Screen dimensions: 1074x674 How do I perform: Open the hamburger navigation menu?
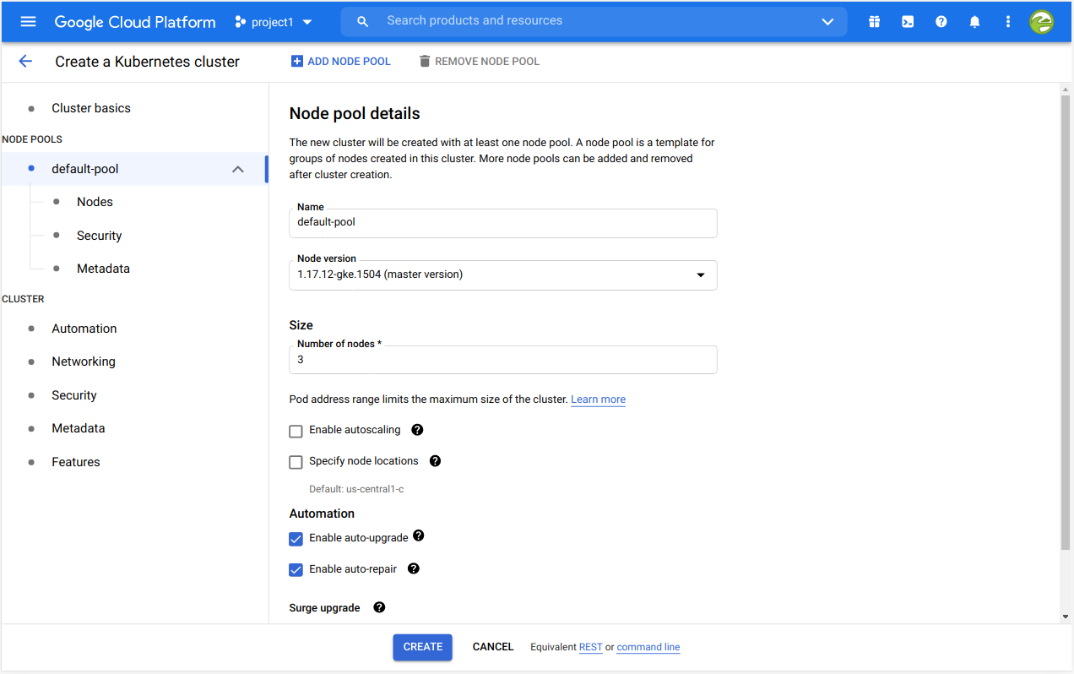28,22
